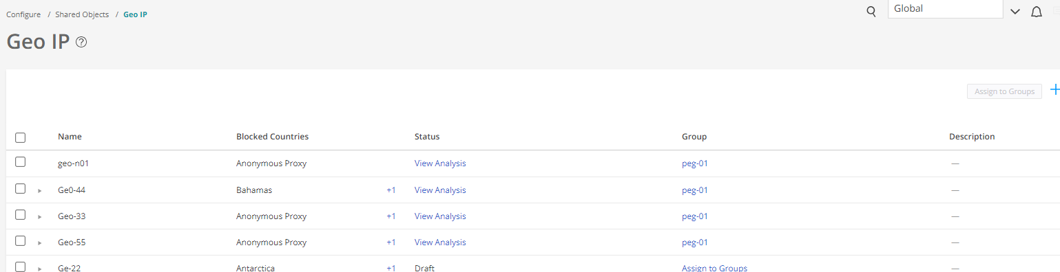
Task: Expand the Ge0-44 row
Action: coord(40,191)
